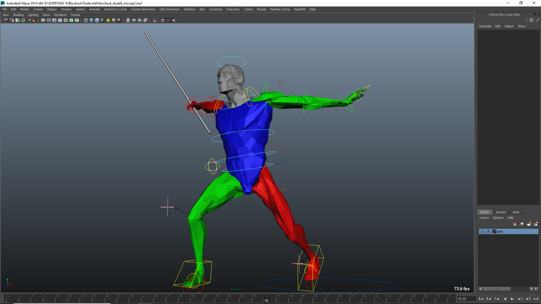
Task: Toggle renderability R on the geo layer
Action: click(x=489, y=231)
